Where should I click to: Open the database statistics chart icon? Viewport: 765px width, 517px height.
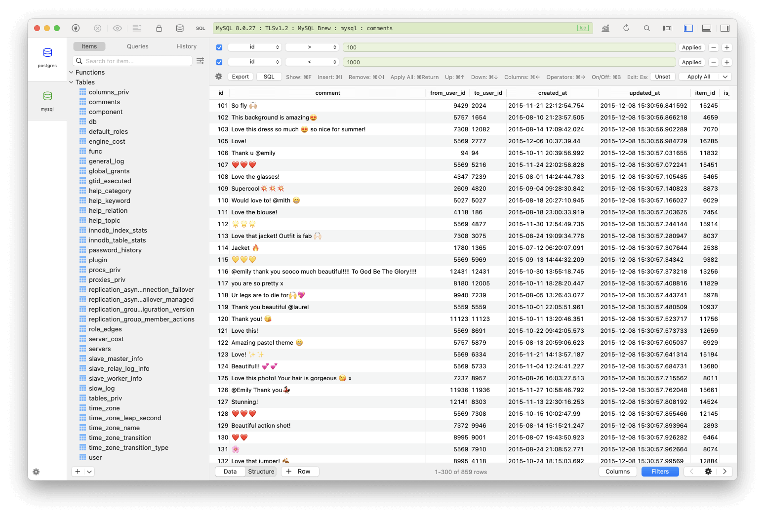click(605, 28)
